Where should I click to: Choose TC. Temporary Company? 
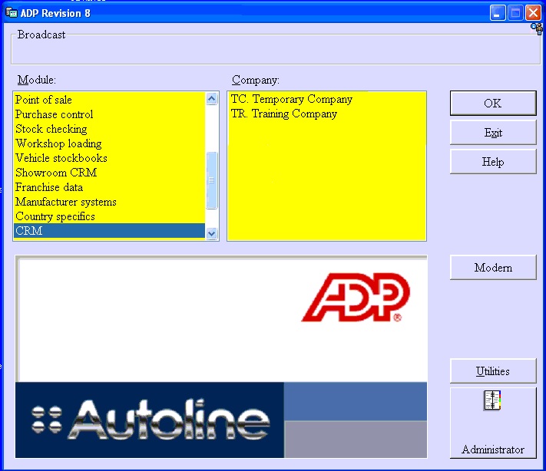326,99
